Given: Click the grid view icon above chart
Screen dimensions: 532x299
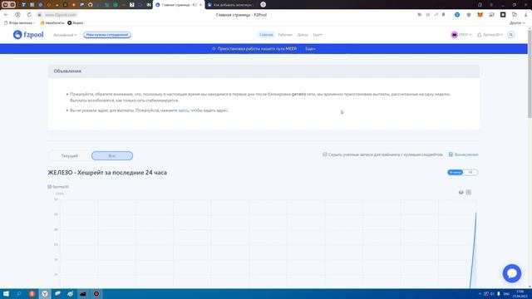Looking at the screenshot, I should (x=469, y=192).
